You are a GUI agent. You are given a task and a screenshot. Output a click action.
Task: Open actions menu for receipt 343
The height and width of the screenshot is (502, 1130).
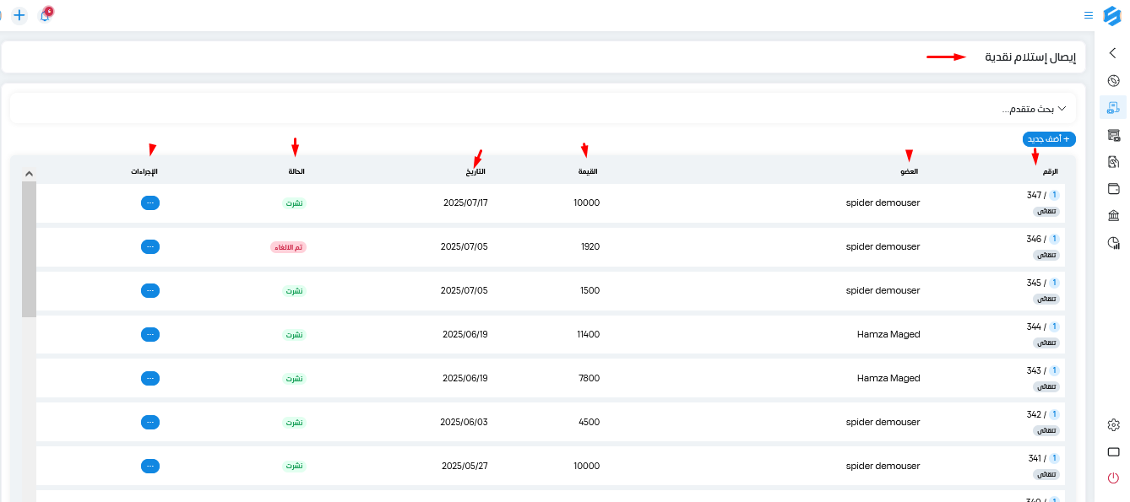click(x=150, y=378)
